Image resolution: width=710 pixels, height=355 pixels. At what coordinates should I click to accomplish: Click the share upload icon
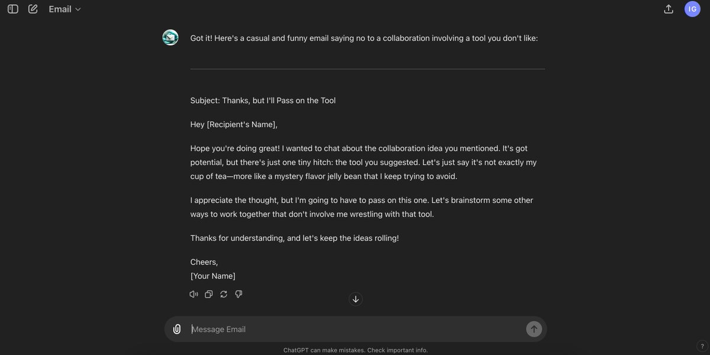[669, 9]
